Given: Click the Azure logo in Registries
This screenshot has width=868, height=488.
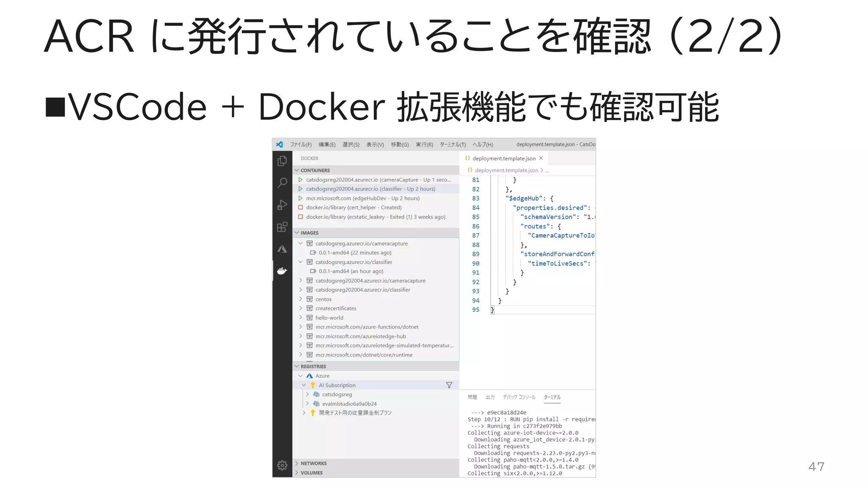Looking at the screenshot, I should [x=309, y=376].
